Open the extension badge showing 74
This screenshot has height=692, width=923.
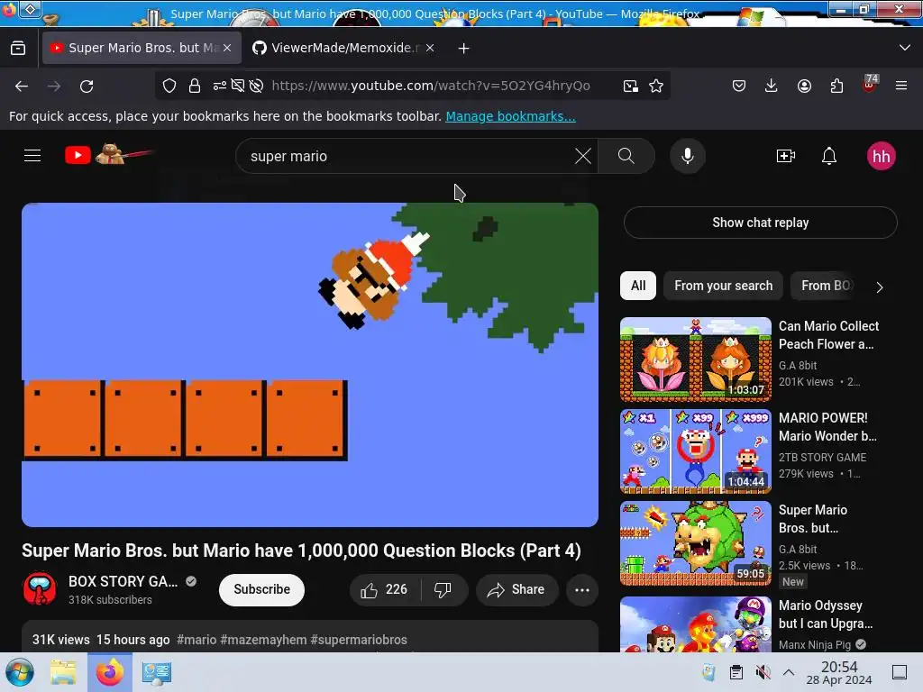pyautogui.click(x=870, y=85)
